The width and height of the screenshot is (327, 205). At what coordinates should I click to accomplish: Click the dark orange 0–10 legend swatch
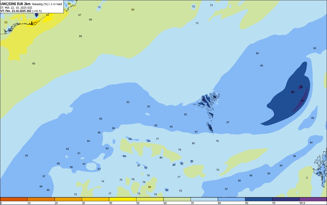point(14,199)
